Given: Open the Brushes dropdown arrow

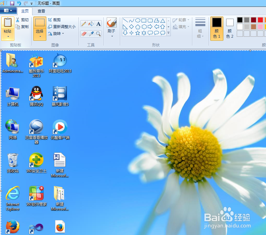Looking at the screenshot, I should coord(112,36).
